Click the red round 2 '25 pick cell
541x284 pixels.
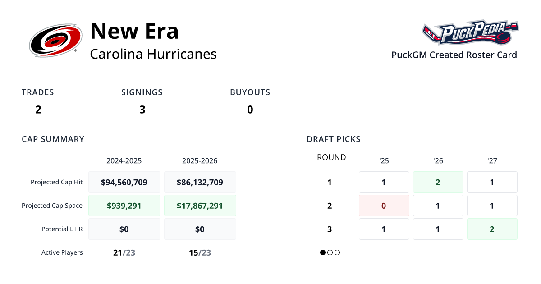point(384,206)
